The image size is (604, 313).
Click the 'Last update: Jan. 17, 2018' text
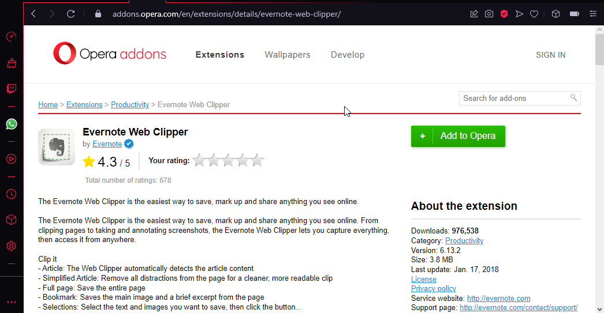point(454,270)
